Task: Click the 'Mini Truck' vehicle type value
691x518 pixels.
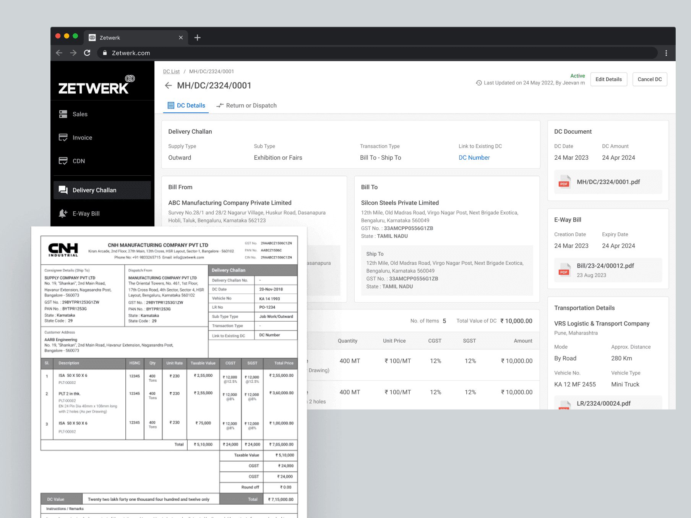Action: [x=625, y=384]
